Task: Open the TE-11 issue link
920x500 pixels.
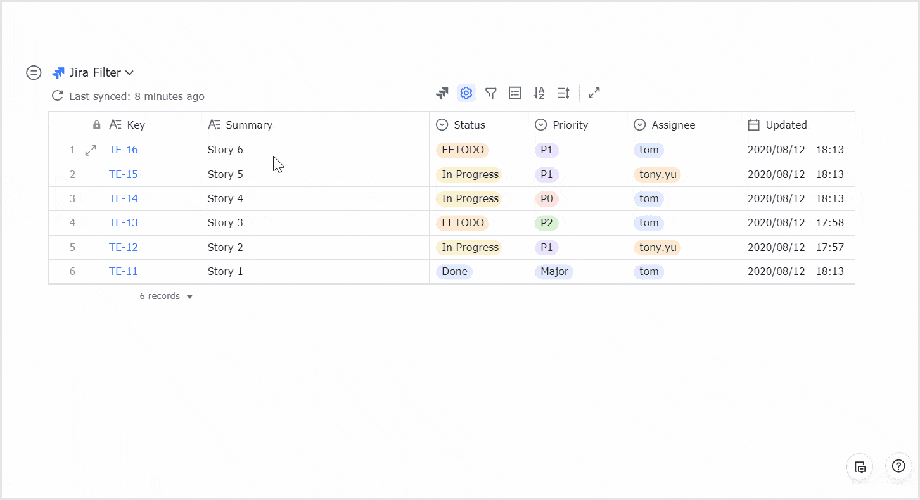Action: (x=124, y=271)
